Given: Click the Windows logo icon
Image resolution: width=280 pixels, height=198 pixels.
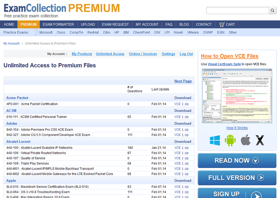Looking at the screenshot, I should [215, 141].
